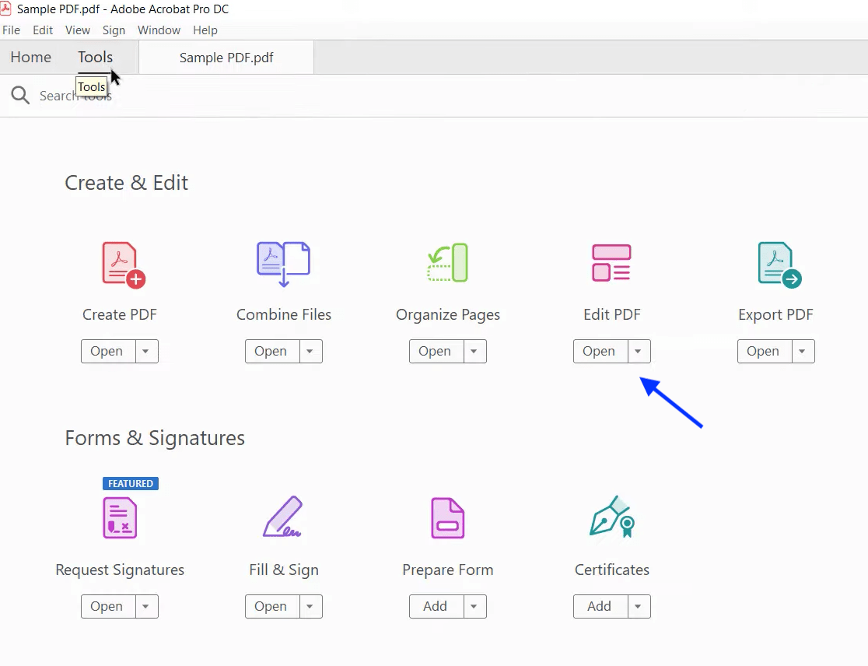
Task: Open the Edit PDF tool
Action: pyautogui.click(x=600, y=351)
